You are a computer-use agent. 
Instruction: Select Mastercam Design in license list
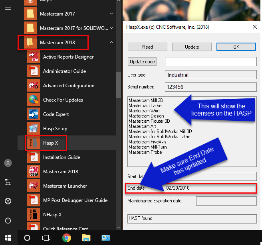(146, 116)
